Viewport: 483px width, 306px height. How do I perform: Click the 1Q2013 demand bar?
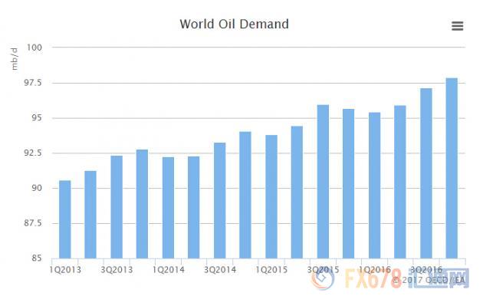[64, 219]
